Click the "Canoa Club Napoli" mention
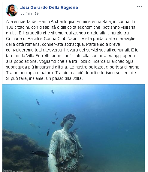This screenshot has width=148, height=172. pos(62,39)
